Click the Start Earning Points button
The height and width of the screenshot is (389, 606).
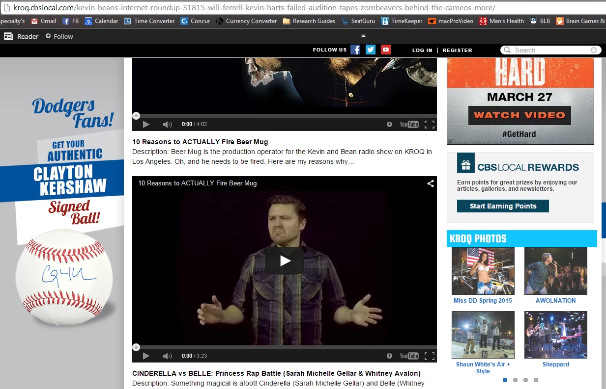point(503,206)
